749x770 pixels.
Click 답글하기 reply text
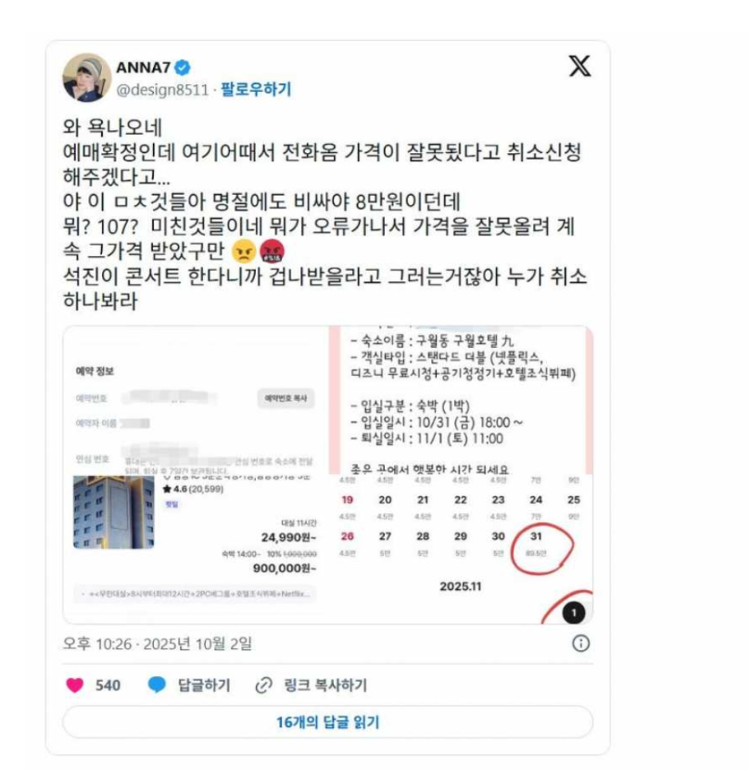coord(204,685)
